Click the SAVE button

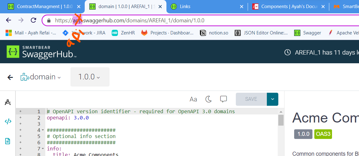click(251, 99)
